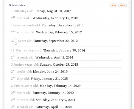The image size is (134, 109).
Task: Click date Friday, January 31, 2025
Action: pyautogui.click(x=49, y=79)
